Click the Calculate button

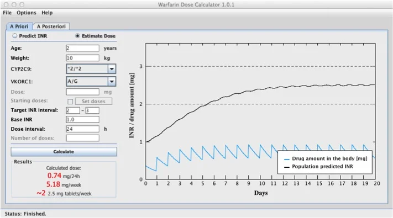(64, 152)
